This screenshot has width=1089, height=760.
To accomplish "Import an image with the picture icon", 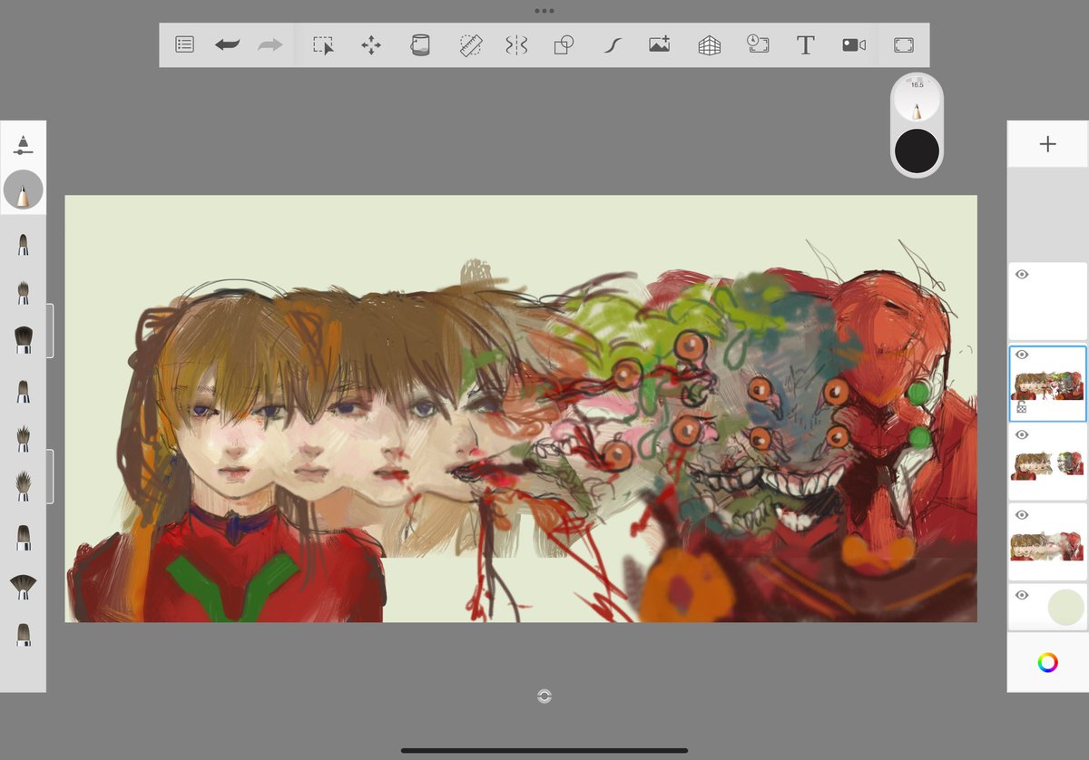I will pos(660,44).
